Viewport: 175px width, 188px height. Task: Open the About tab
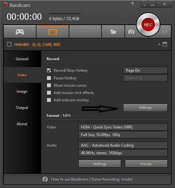click(22, 124)
